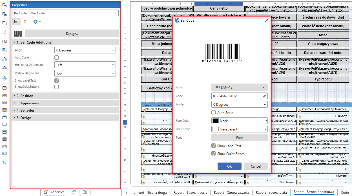352x196 pixels.
Task: Switch to the Properties bottom tab
Action: [54, 192]
